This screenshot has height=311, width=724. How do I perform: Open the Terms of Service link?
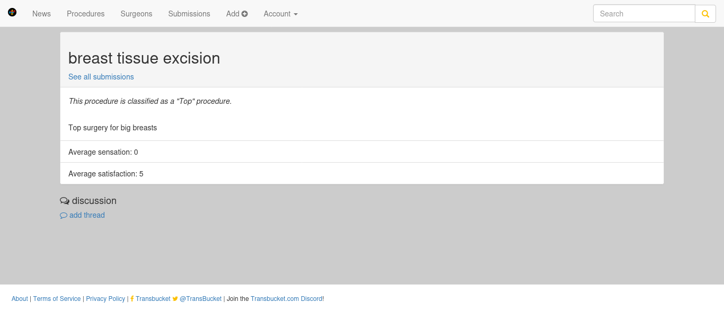click(57, 299)
